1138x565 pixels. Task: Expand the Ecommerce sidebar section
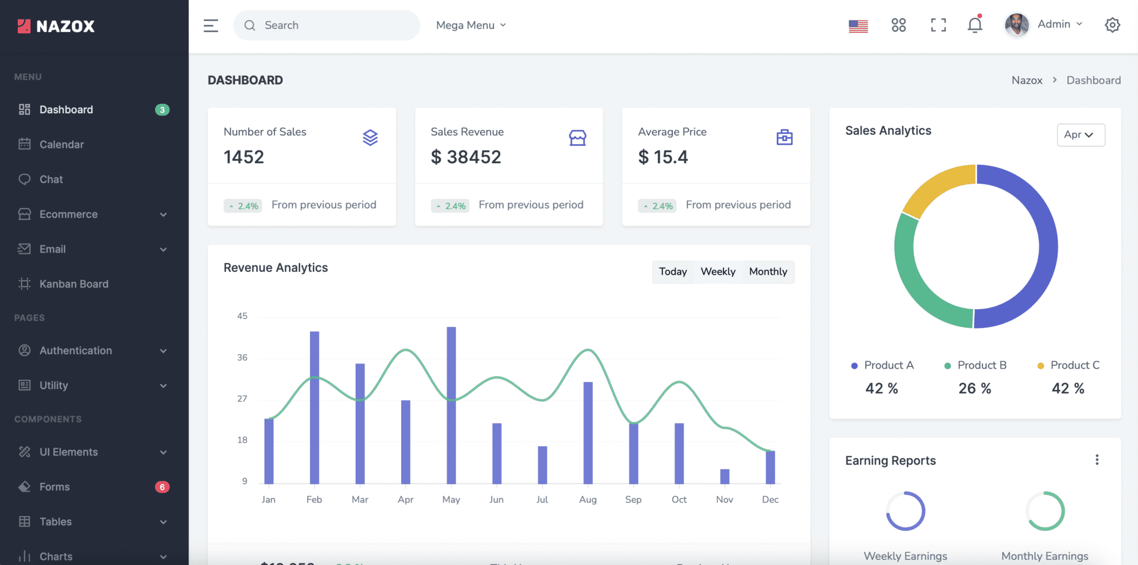(x=68, y=214)
